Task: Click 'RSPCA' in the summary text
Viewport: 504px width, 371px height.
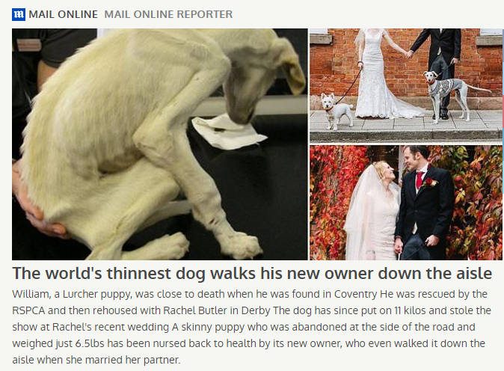Action: tap(29, 310)
